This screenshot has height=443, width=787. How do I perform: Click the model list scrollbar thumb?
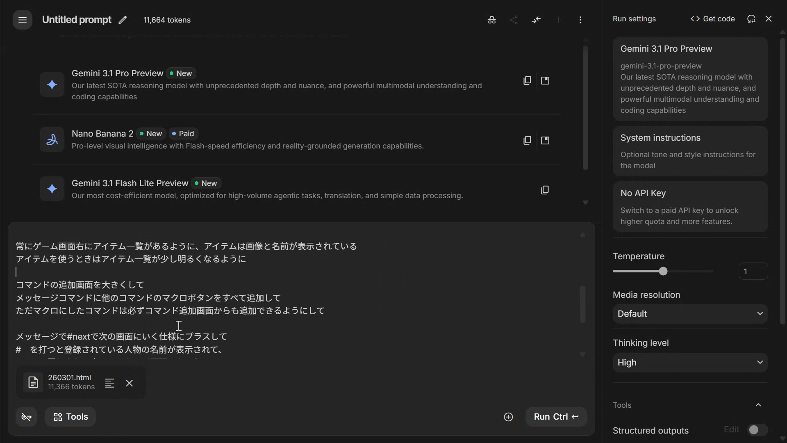[585, 107]
